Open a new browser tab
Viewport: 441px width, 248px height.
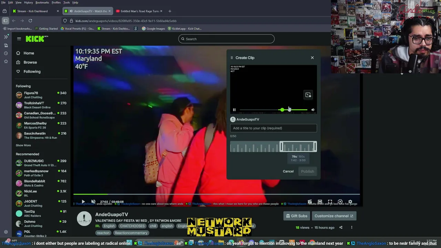[x=170, y=11]
